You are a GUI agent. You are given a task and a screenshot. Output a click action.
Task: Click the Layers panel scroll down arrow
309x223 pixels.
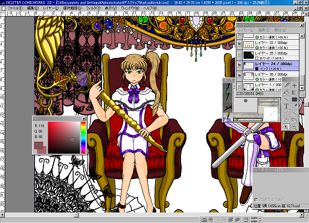coord(302,88)
